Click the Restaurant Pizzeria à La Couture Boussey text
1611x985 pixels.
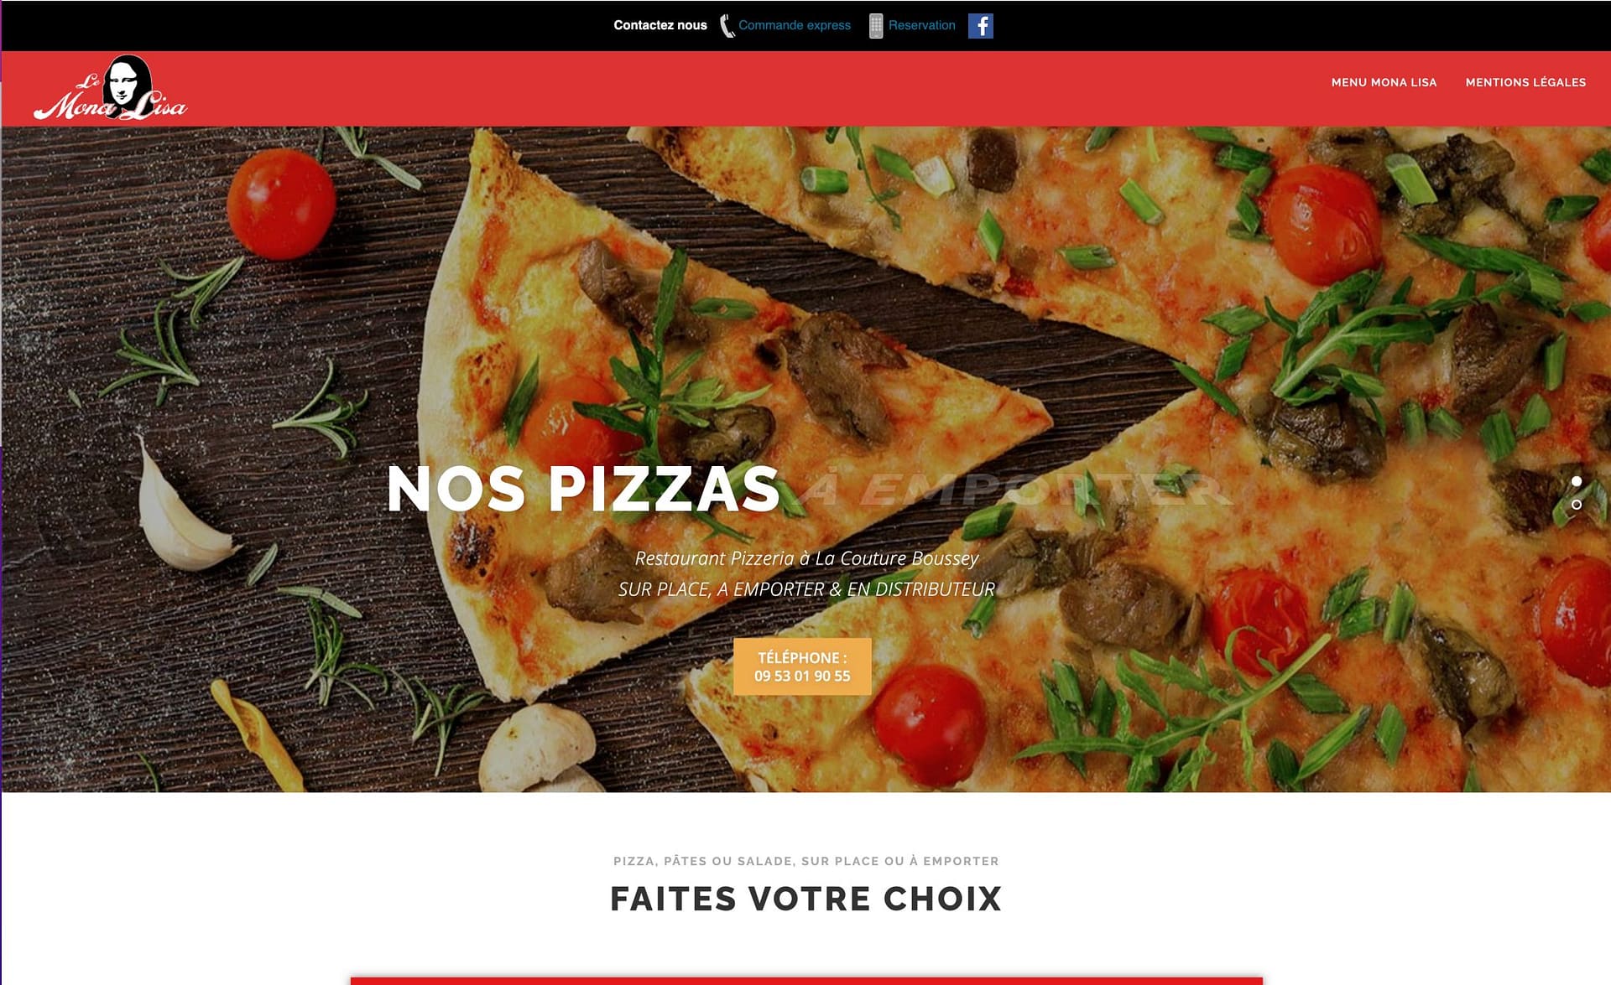[x=806, y=558]
